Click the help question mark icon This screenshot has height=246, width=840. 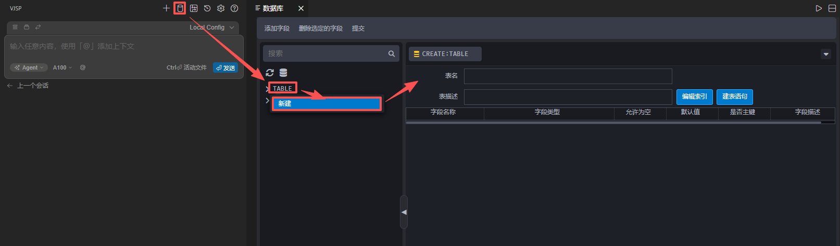(234, 8)
